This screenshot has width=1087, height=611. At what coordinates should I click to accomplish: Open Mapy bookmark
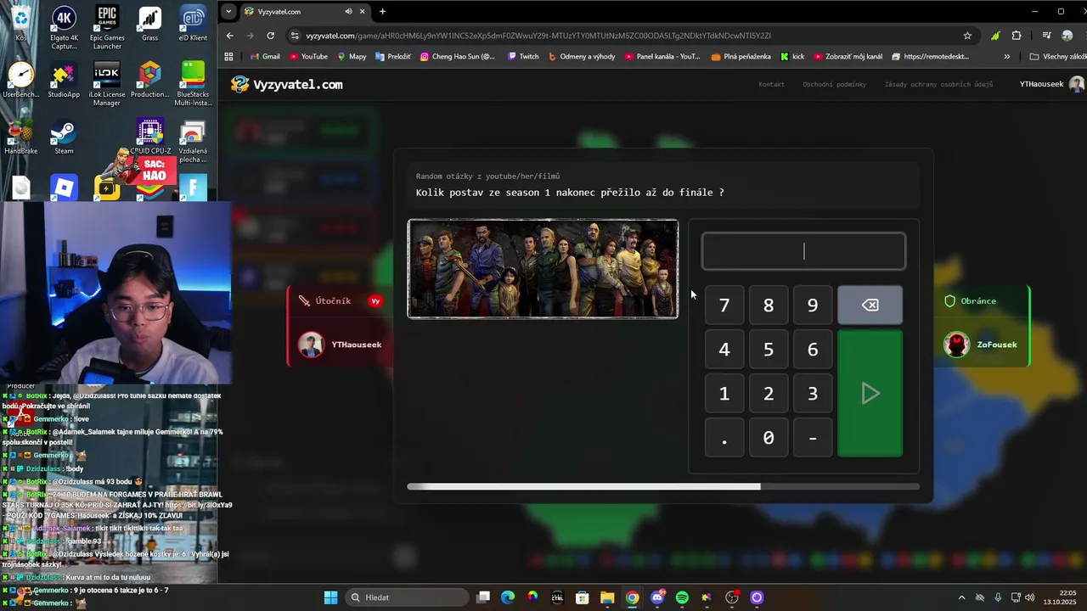pyautogui.click(x=352, y=57)
